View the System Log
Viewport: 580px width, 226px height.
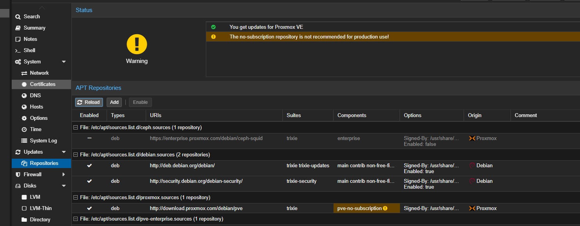pos(41,141)
